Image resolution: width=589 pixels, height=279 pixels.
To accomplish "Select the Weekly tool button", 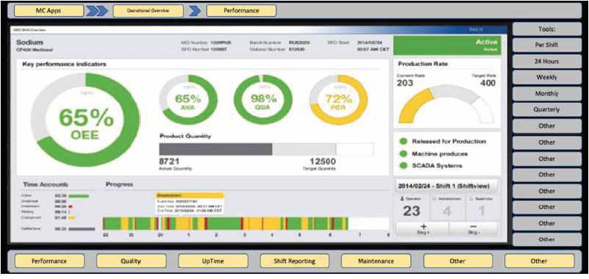I will pos(546,78).
